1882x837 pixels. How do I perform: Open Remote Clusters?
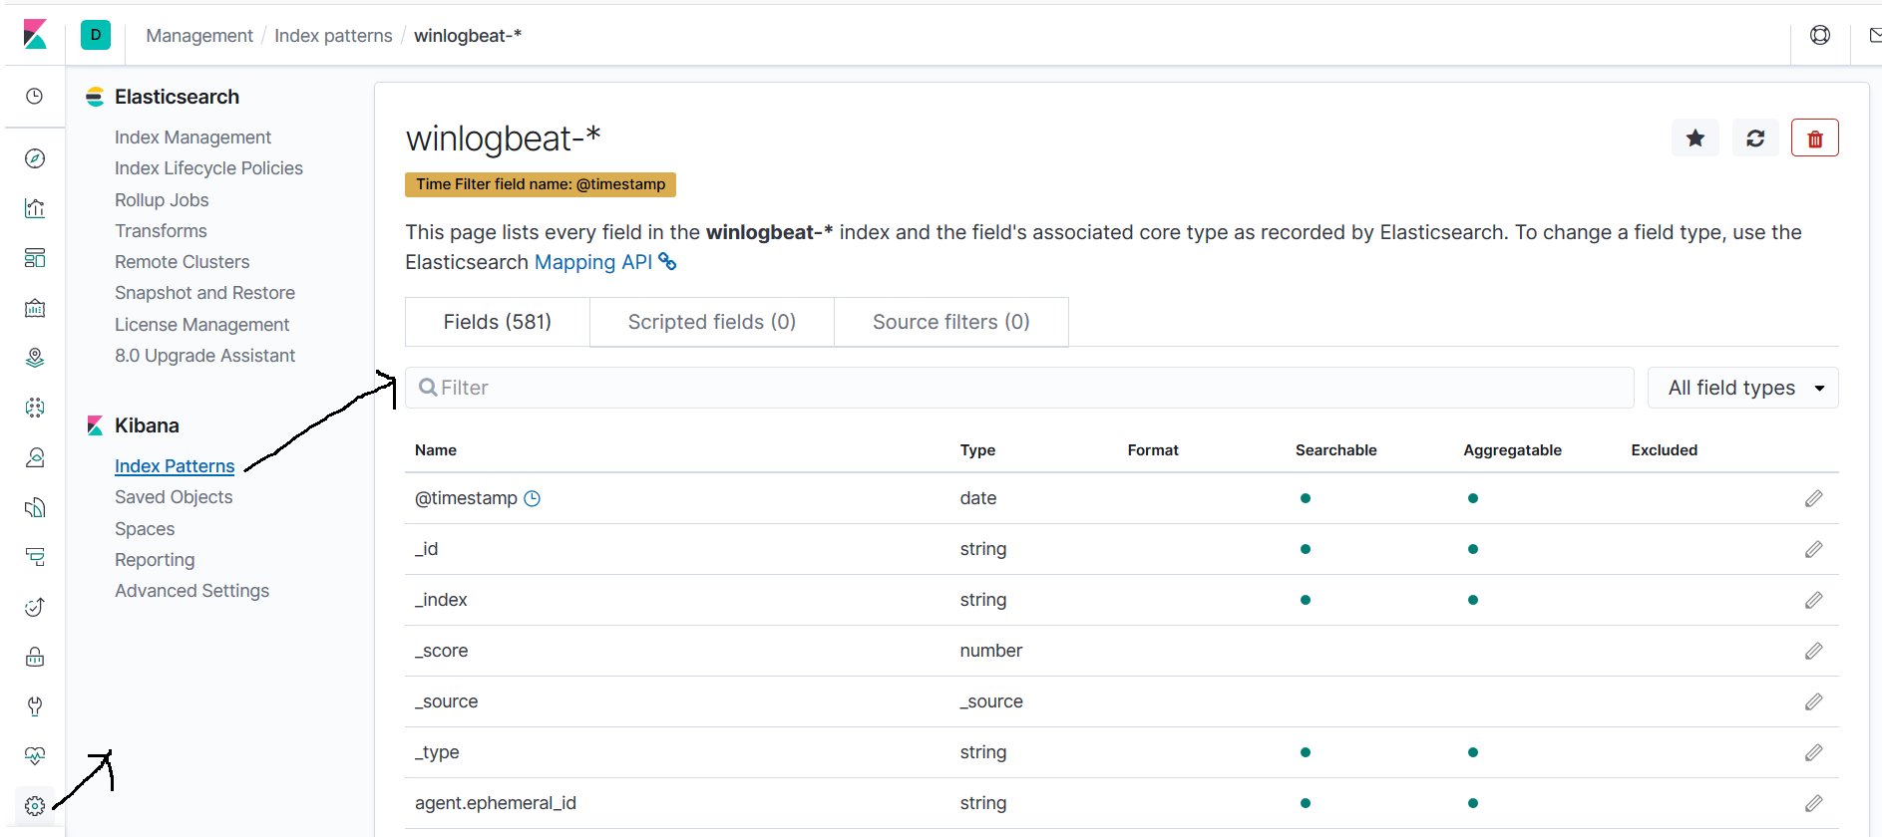pyautogui.click(x=183, y=262)
